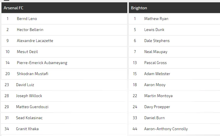
Task: Click on Pascal Gross
Action: 155,63
